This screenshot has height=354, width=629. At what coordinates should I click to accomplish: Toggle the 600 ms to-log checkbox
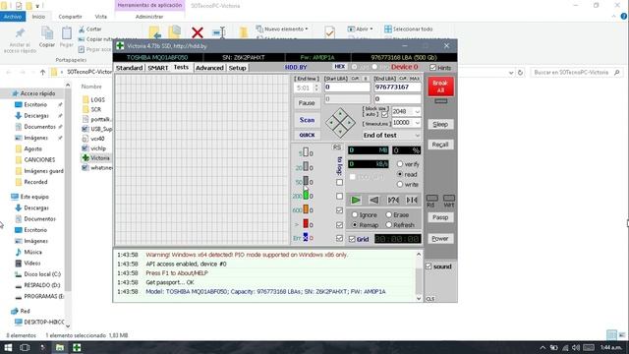(x=339, y=209)
